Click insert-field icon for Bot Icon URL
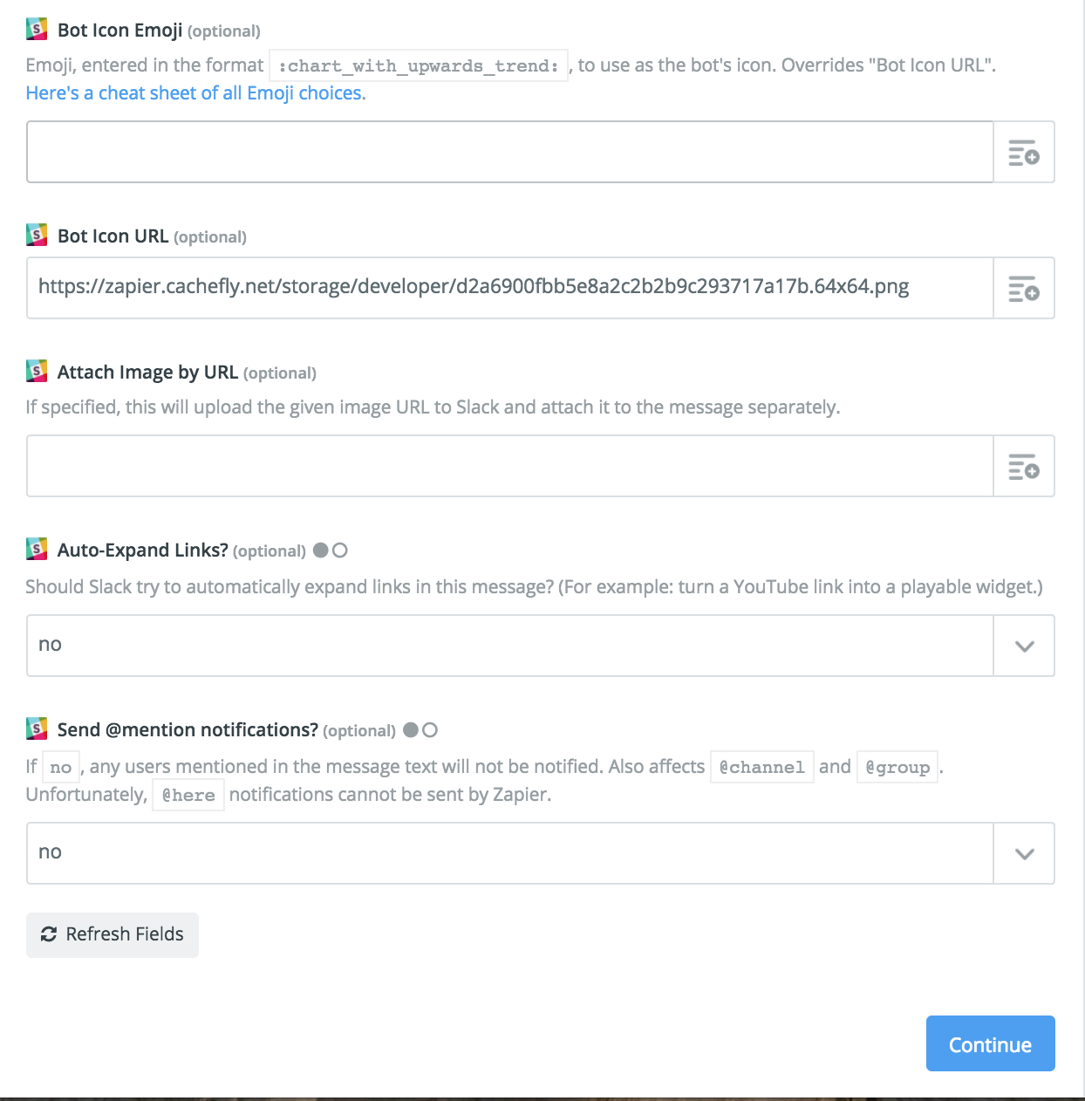The width and height of the screenshot is (1085, 1101). click(x=1024, y=289)
